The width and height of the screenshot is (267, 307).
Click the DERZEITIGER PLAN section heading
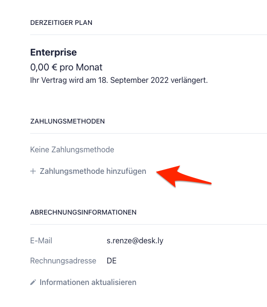click(61, 23)
